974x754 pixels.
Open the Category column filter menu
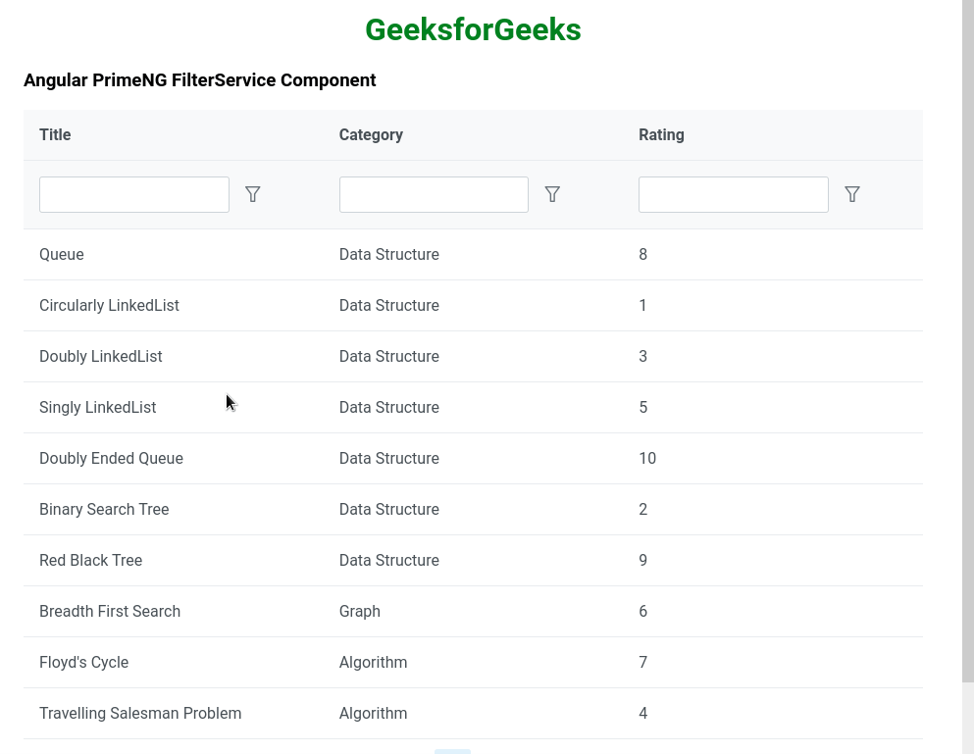coord(552,194)
